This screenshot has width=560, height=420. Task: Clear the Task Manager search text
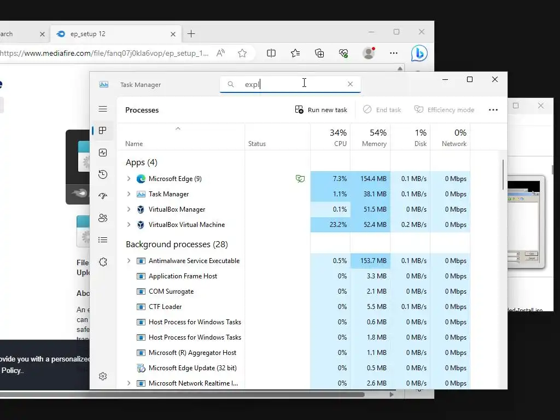coord(350,84)
